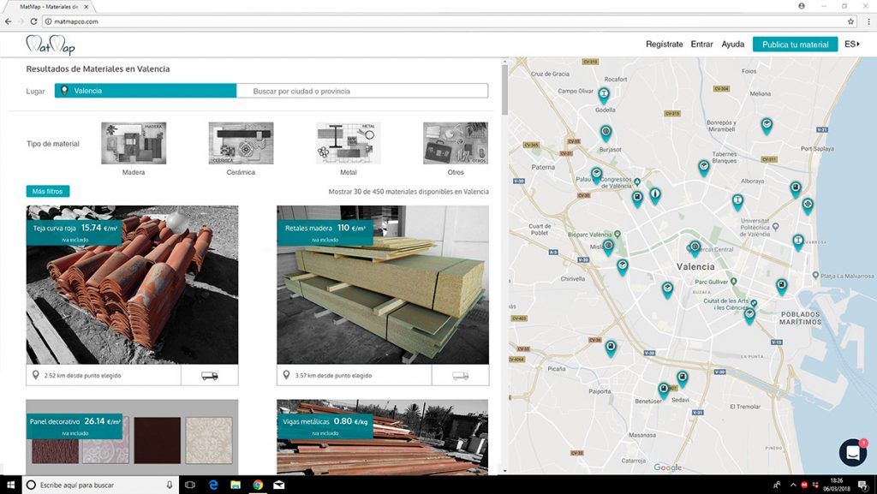
Task: Open Microsoft Edge from taskbar
Action: [x=213, y=485]
